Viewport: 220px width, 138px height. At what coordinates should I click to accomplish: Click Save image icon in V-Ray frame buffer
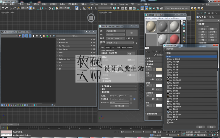click(40, 36)
